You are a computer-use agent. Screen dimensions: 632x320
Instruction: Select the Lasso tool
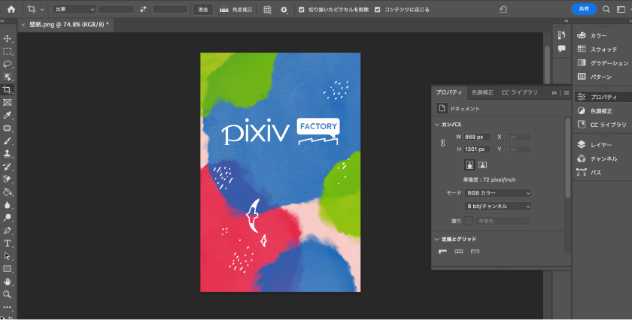[8, 64]
